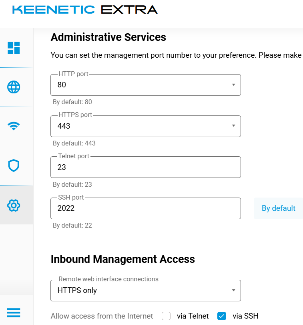
Task: Expand the hamburger menu at bottom
Action: point(14,312)
